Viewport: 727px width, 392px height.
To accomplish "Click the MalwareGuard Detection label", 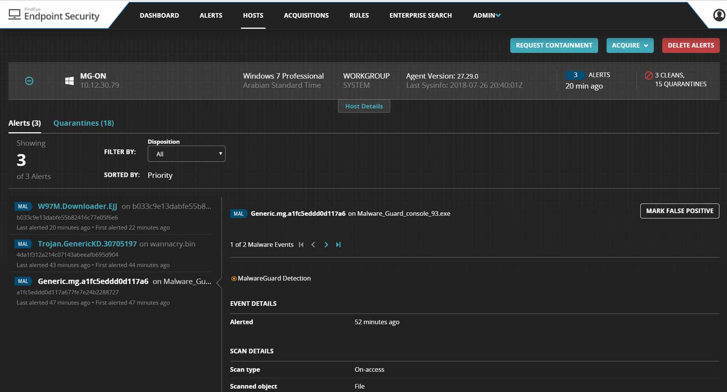I will click(274, 278).
